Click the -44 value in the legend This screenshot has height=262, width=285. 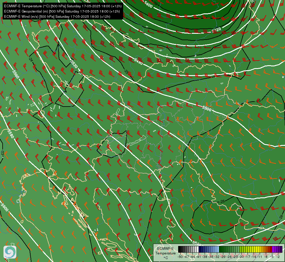point(192,257)
